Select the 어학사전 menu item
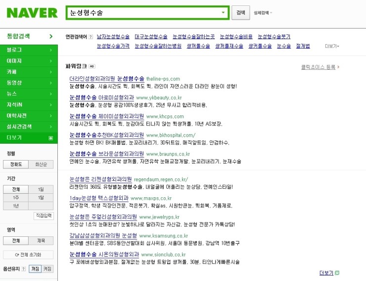Viewport: 366px width, 281px height. point(29,116)
